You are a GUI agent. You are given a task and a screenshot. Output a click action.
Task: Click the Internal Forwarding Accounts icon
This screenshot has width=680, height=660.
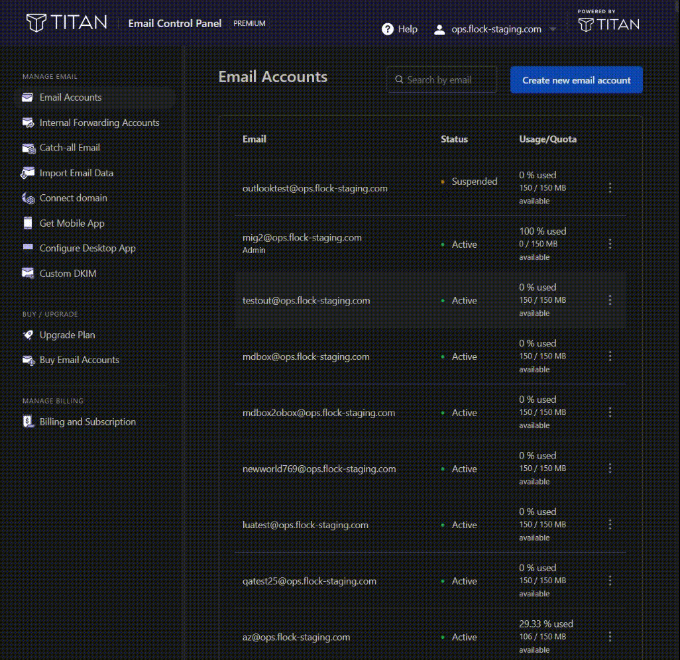(28, 123)
